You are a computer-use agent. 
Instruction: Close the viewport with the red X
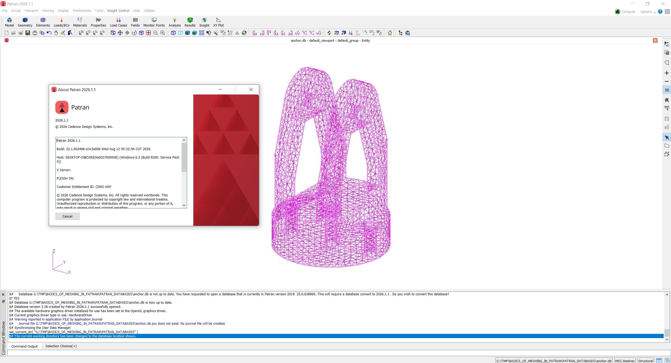coord(655,40)
